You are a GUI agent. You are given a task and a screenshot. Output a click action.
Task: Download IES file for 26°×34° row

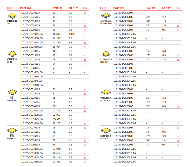click(85, 153)
